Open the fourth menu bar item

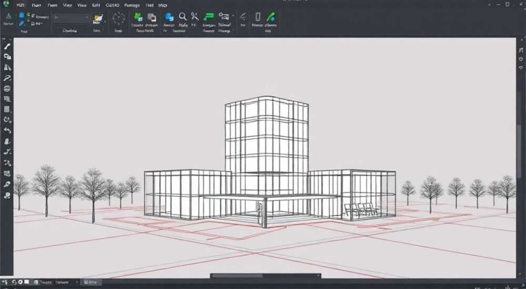67,5
